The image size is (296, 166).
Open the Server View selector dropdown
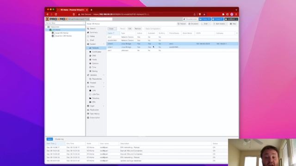[65, 23]
